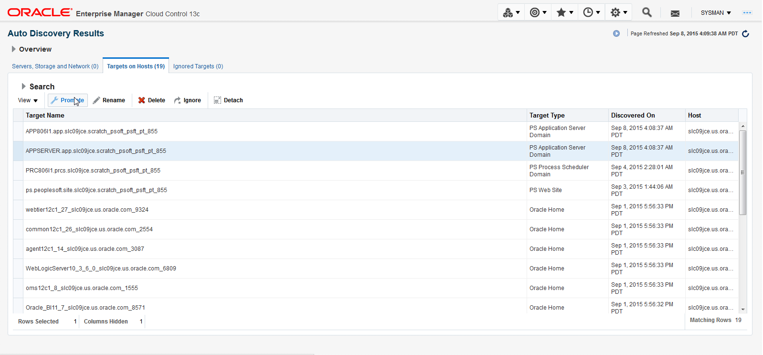Select the Targets on Hosts (19) tab
Viewport: 763px width, 355px height.
(136, 66)
